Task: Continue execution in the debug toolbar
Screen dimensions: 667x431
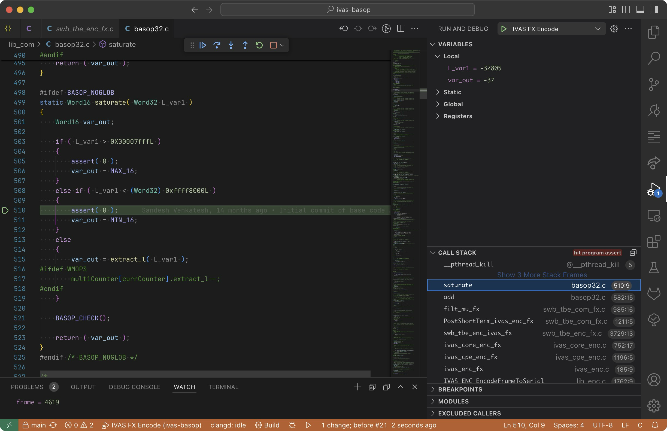Action: (x=203, y=45)
